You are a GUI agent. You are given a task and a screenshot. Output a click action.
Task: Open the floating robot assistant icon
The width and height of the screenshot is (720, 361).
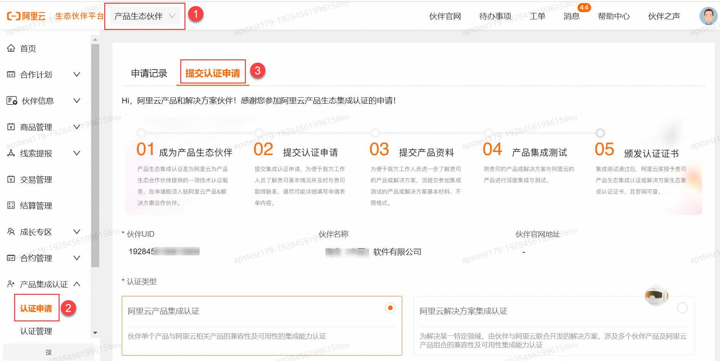[x=657, y=295]
